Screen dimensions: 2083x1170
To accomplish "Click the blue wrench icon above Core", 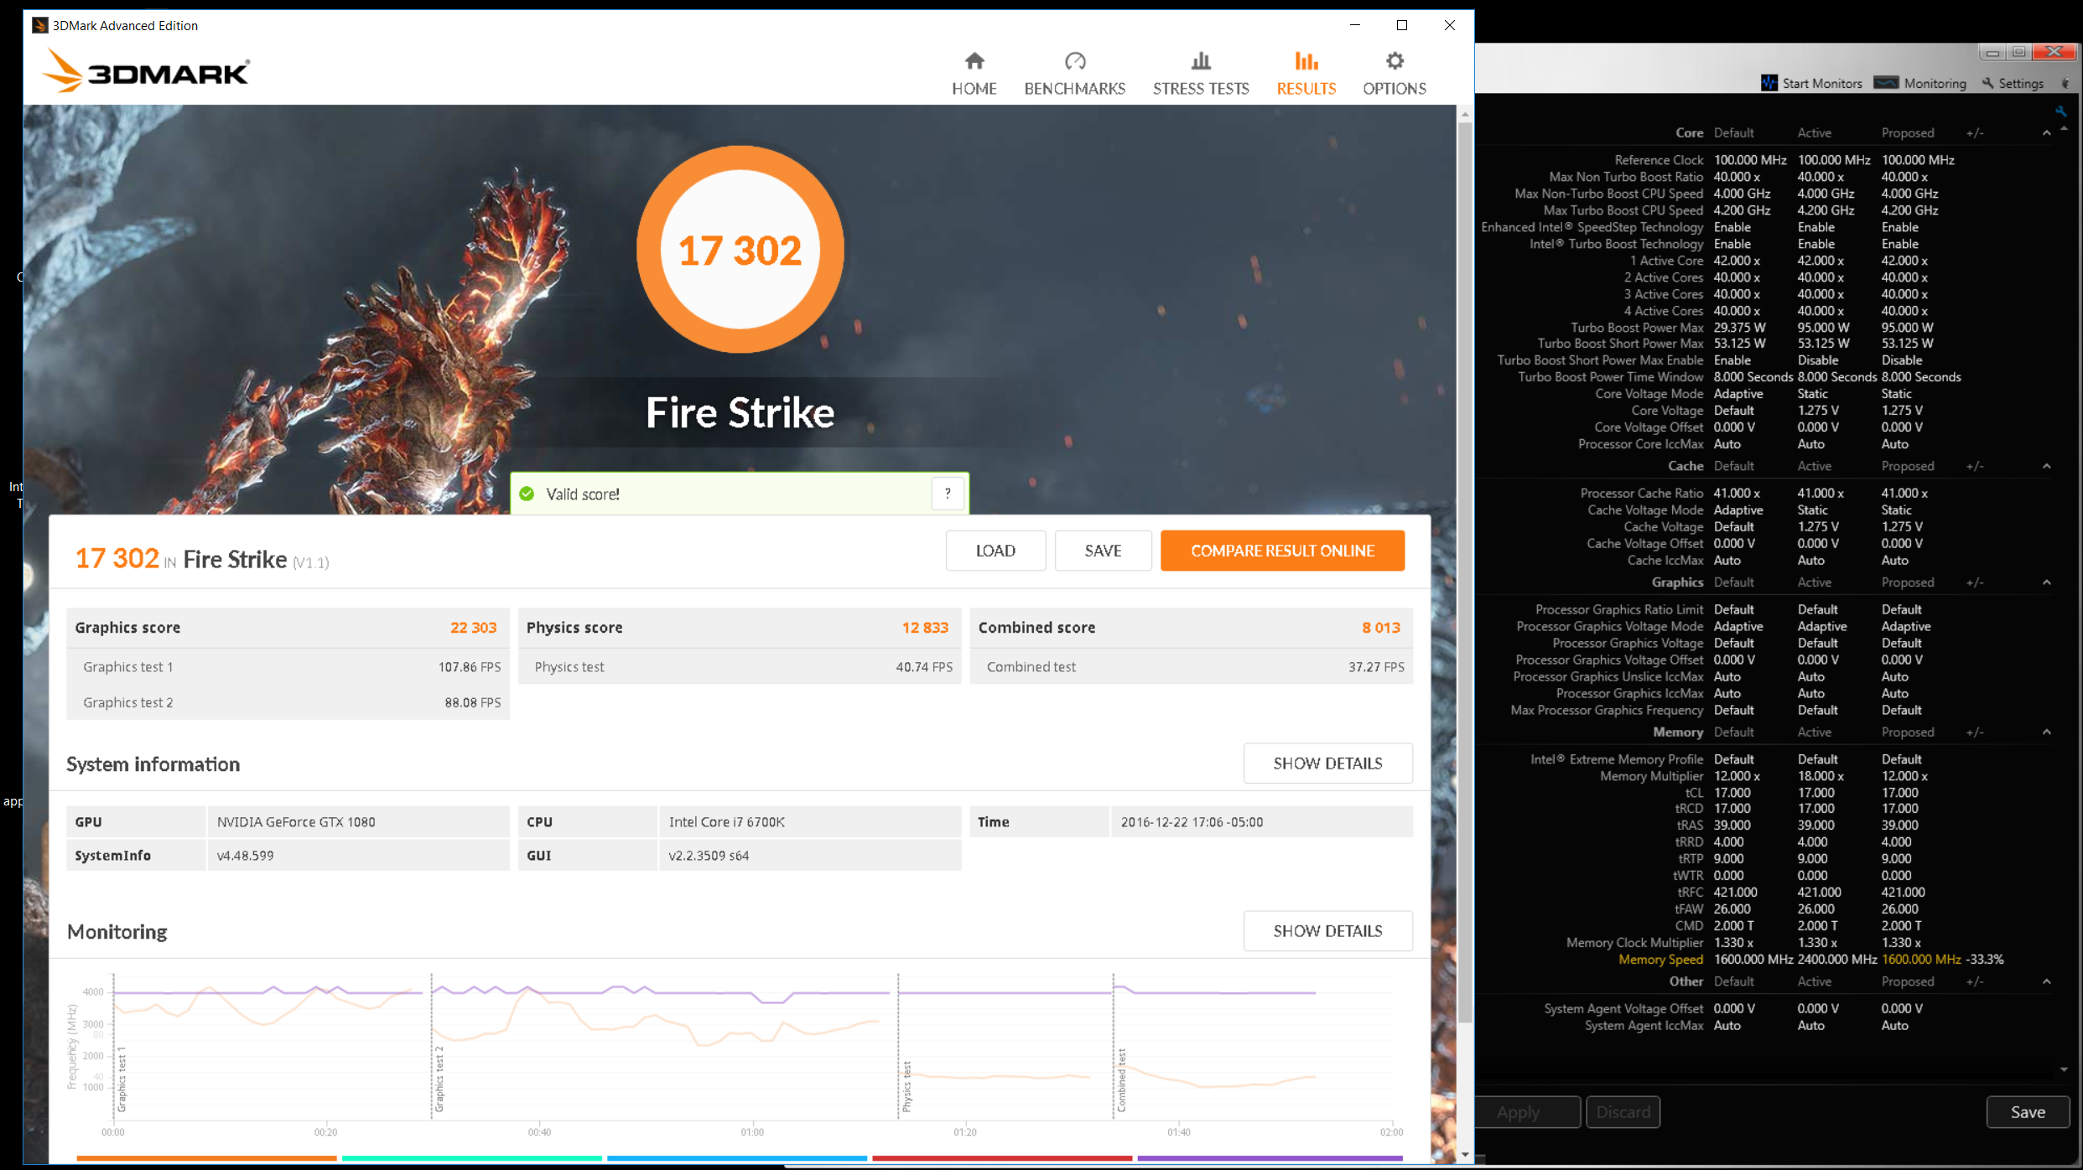I will click(2060, 111).
